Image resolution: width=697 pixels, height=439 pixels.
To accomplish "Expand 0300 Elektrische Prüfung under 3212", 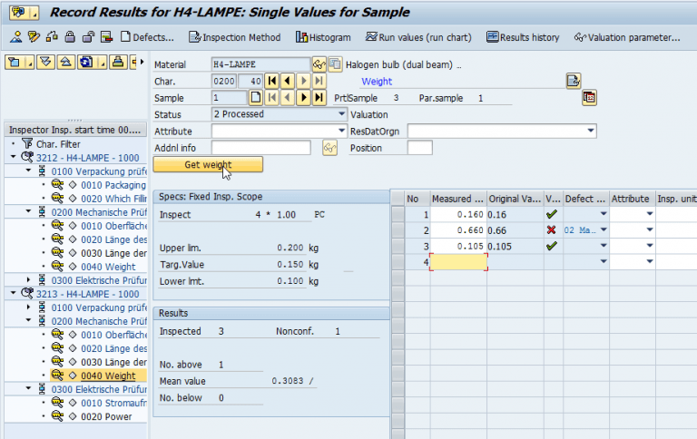I will 28,279.
